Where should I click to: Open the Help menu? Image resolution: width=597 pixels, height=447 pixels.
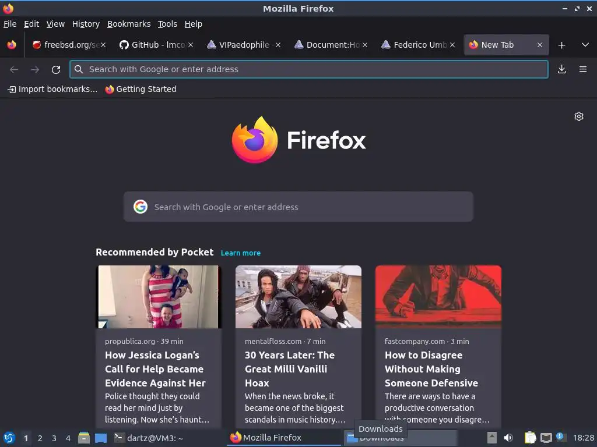194,24
